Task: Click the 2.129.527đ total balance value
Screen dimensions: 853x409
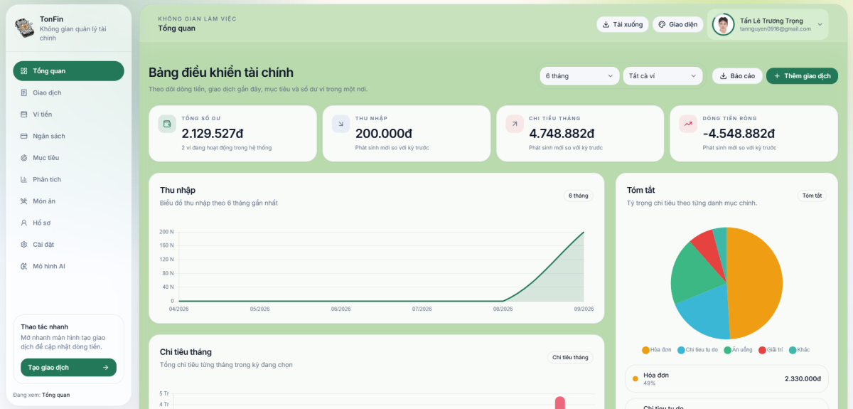Action: coord(213,133)
